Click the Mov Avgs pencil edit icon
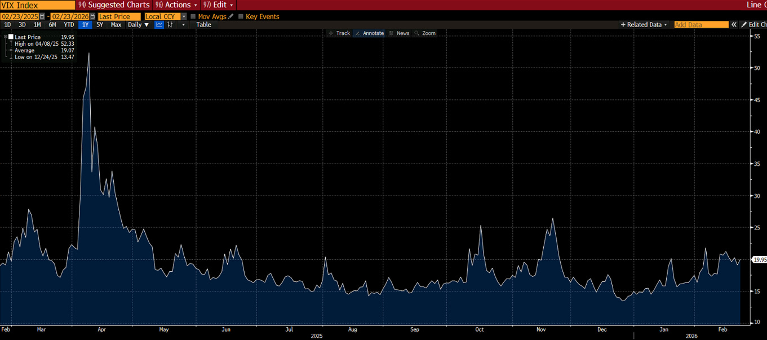 pyautogui.click(x=231, y=16)
